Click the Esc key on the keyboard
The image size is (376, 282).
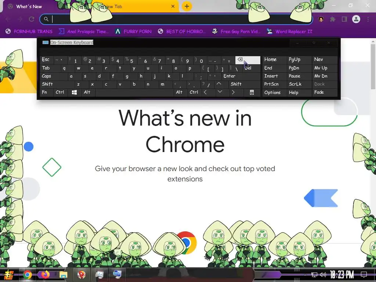(x=47, y=60)
